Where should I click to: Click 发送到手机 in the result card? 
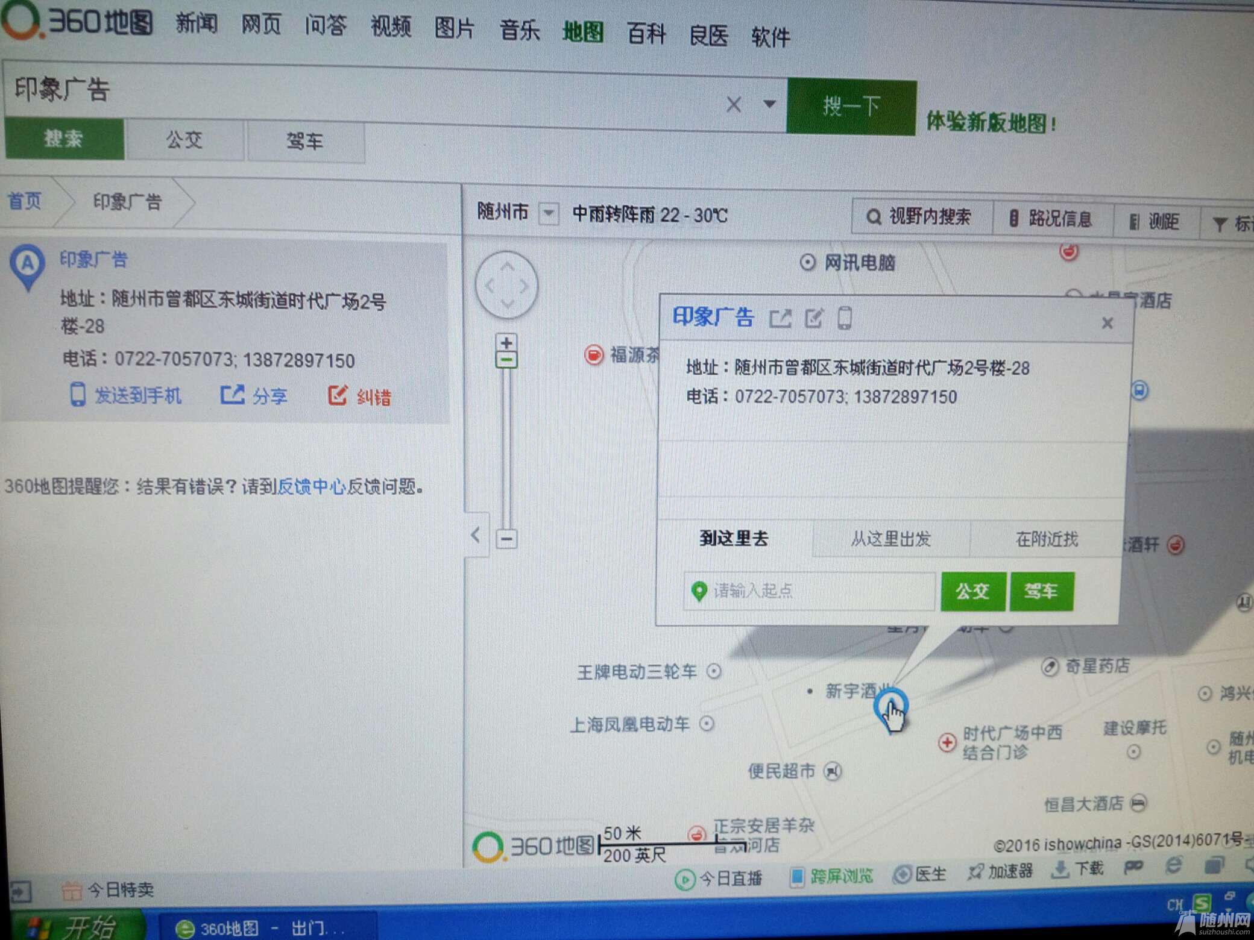click(x=126, y=395)
